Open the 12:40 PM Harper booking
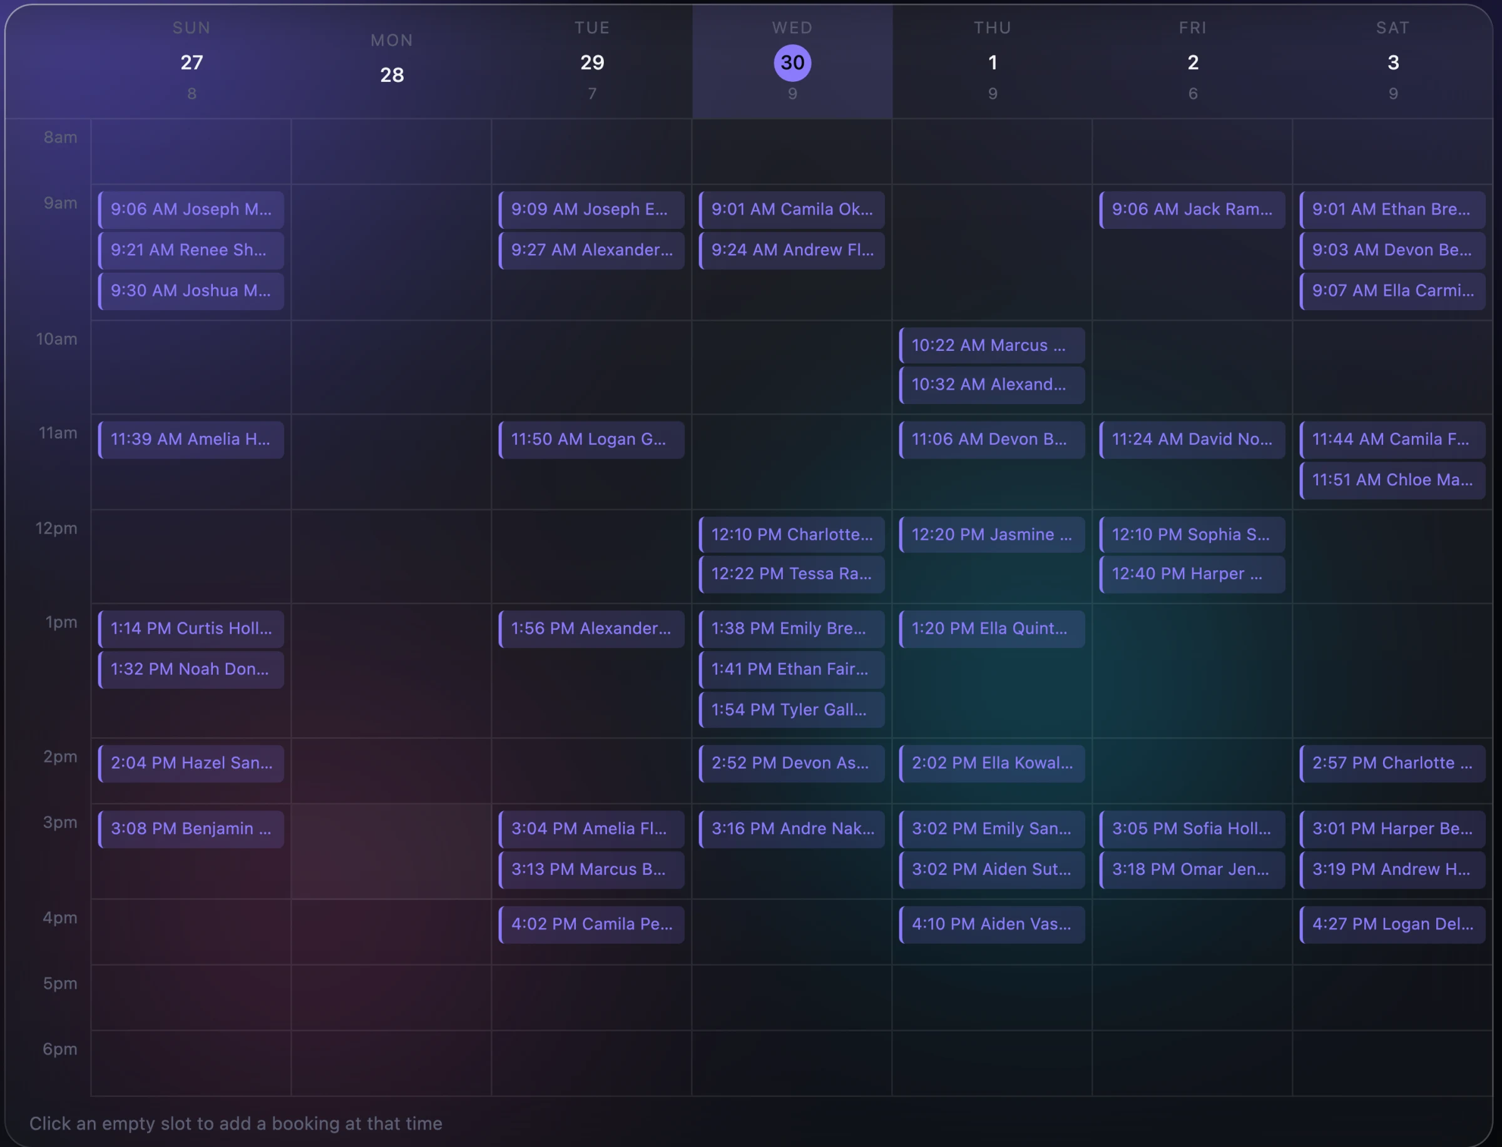Screen dimensions: 1502x1147 tap(1192, 574)
